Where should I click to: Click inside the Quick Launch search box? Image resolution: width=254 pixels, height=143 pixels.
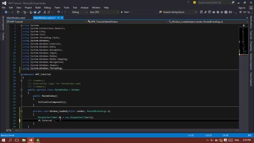tap(214, 3)
